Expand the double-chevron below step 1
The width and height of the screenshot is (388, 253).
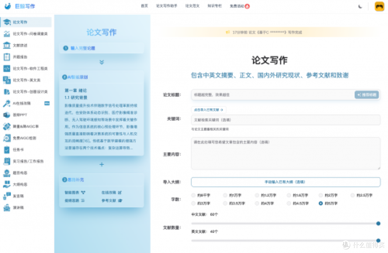tap(102, 62)
